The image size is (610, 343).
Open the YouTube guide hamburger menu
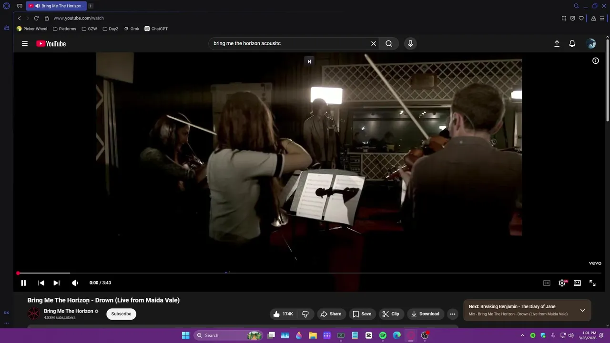(x=25, y=43)
